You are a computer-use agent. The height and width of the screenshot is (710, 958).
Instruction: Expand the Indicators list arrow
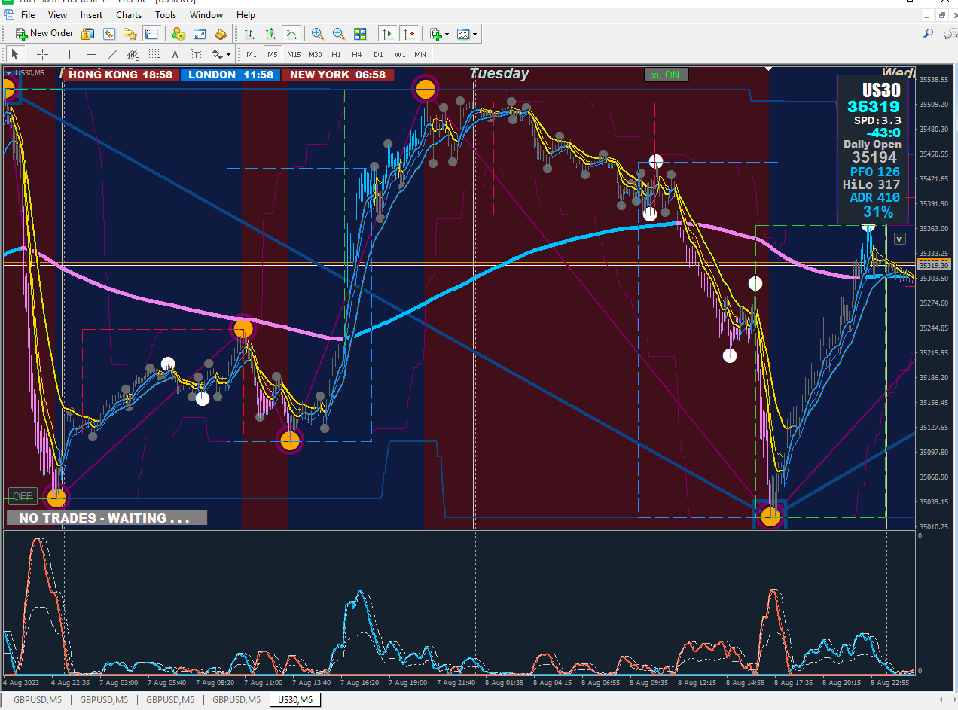(x=447, y=34)
